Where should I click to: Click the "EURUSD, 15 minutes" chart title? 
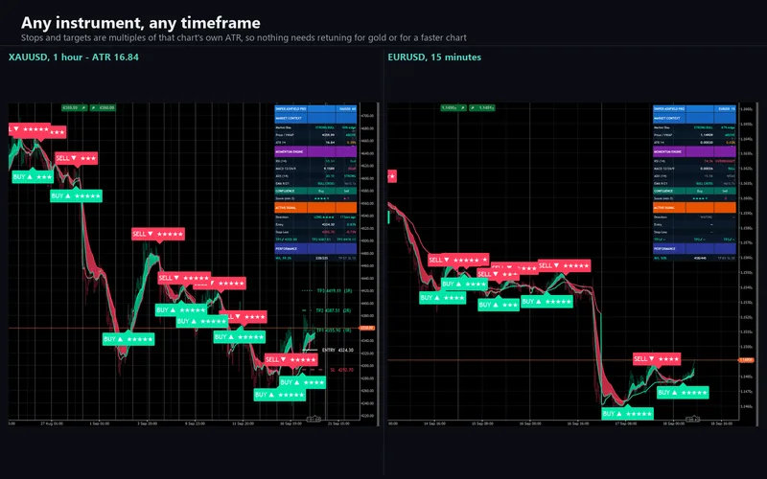(x=434, y=57)
